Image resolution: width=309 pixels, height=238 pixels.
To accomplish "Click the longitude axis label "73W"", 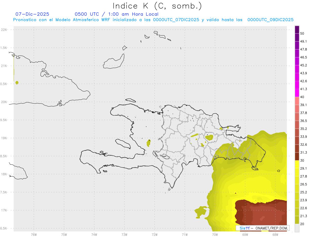I will click(124, 235).
